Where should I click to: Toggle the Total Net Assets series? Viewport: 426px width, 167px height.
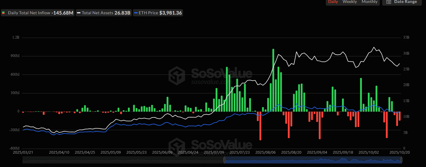point(104,13)
